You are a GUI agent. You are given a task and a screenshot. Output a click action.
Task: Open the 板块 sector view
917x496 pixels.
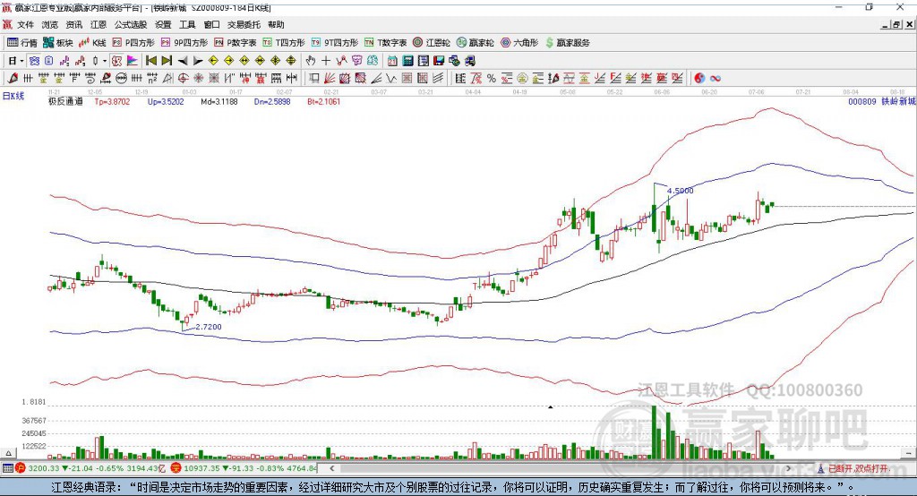point(58,43)
